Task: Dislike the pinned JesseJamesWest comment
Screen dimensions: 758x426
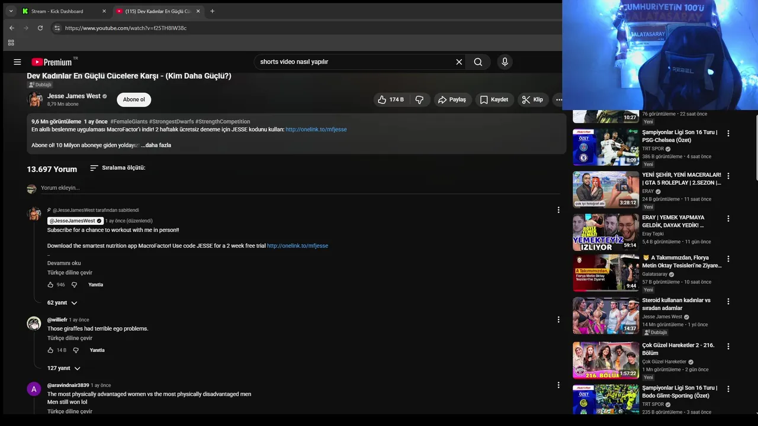Action: [74, 285]
